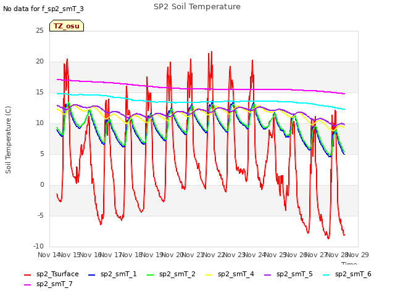The image size is (395, 296).
Task: Click the -10 y-axis tick label
Action: (x=38, y=247)
